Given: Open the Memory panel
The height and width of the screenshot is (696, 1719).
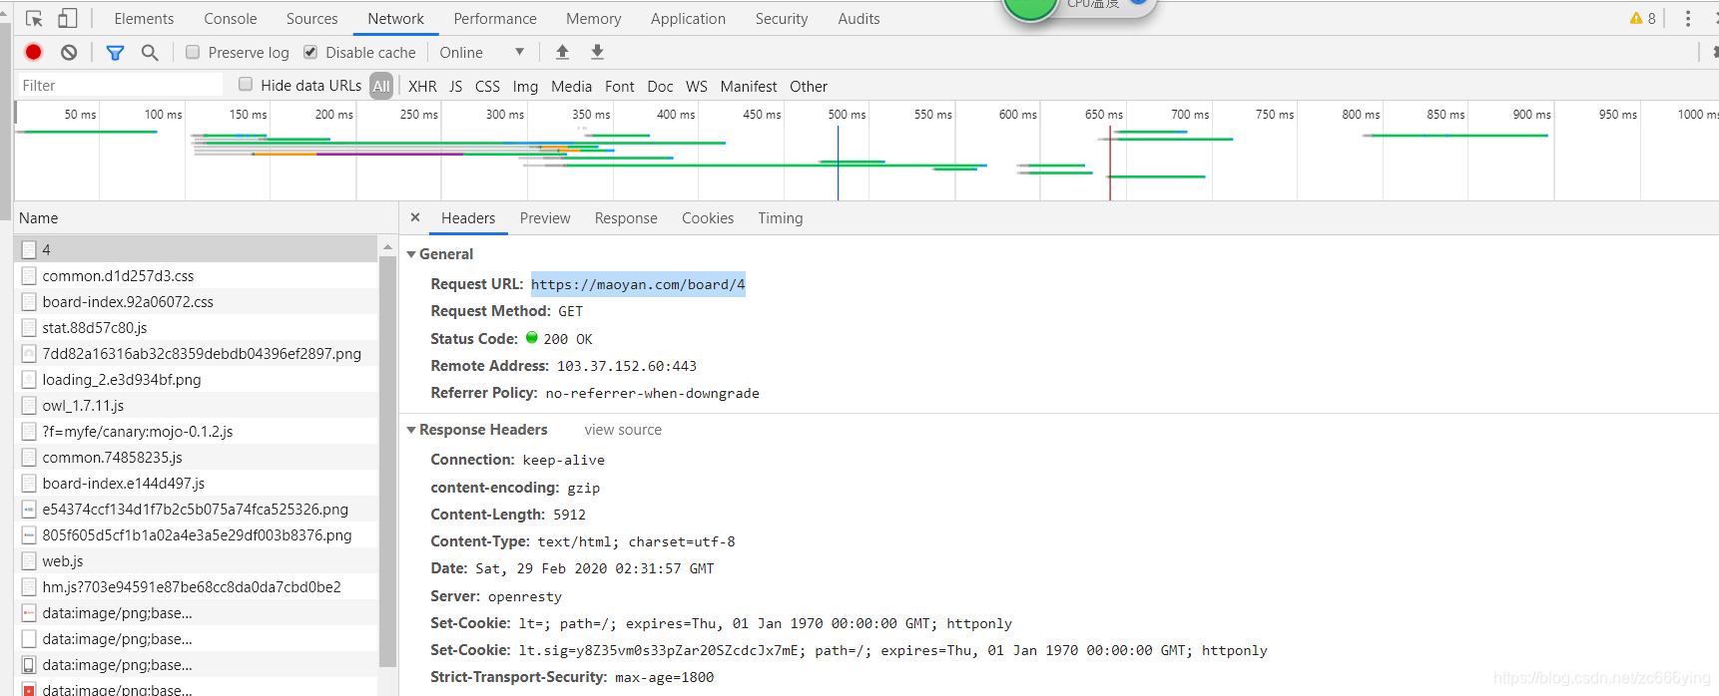Looking at the screenshot, I should pos(594,18).
